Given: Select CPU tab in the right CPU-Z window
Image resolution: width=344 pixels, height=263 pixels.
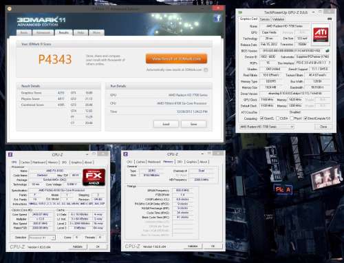Looking at the screenshot, I should tap(129, 162).
